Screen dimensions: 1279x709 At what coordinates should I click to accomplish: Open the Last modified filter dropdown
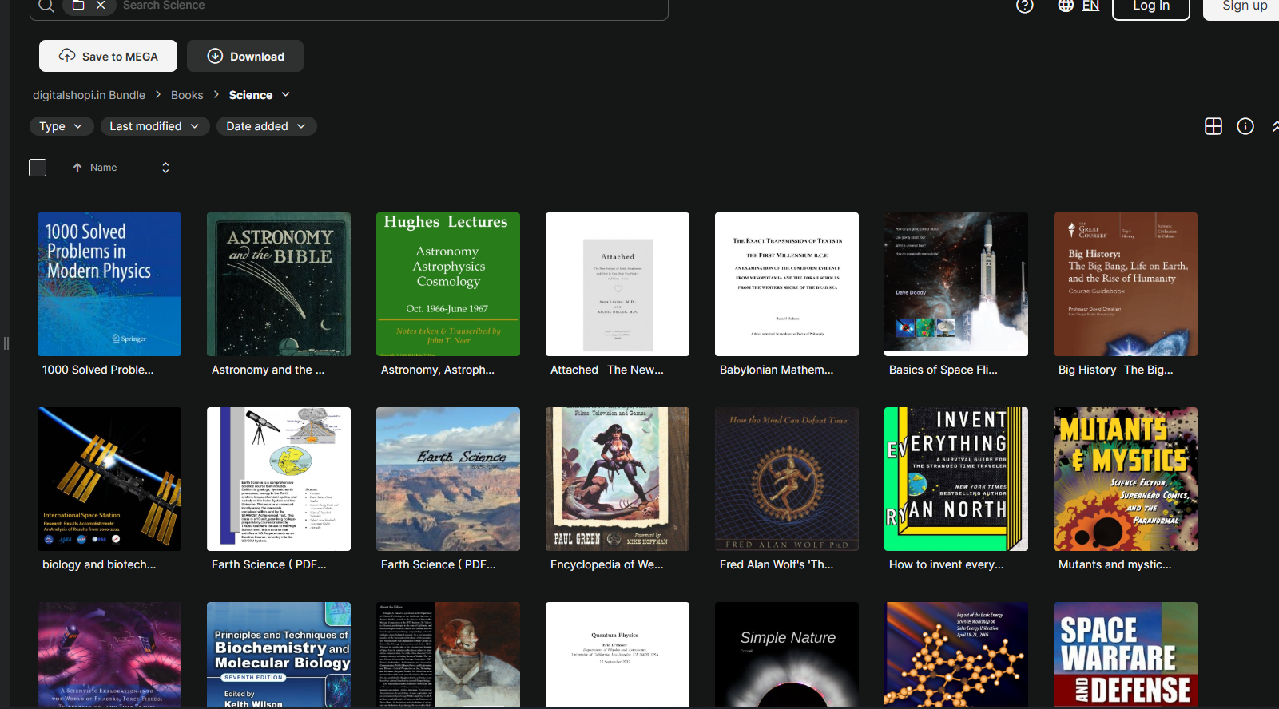(x=154, y=126)
